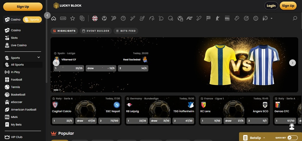Image resolution: width=302 pixels, height=141 pixels.
Task: Bet RB Leipzig win at 23/25
Action: coord(137,121)
